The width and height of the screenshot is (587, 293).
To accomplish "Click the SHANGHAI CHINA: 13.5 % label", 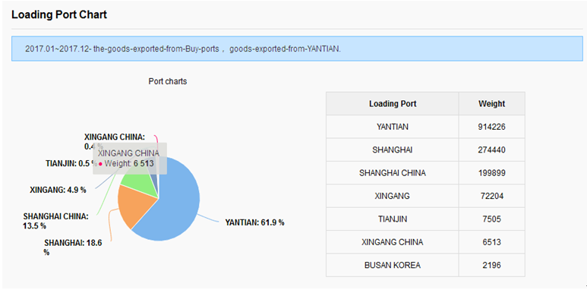I will tap(55, 221).
